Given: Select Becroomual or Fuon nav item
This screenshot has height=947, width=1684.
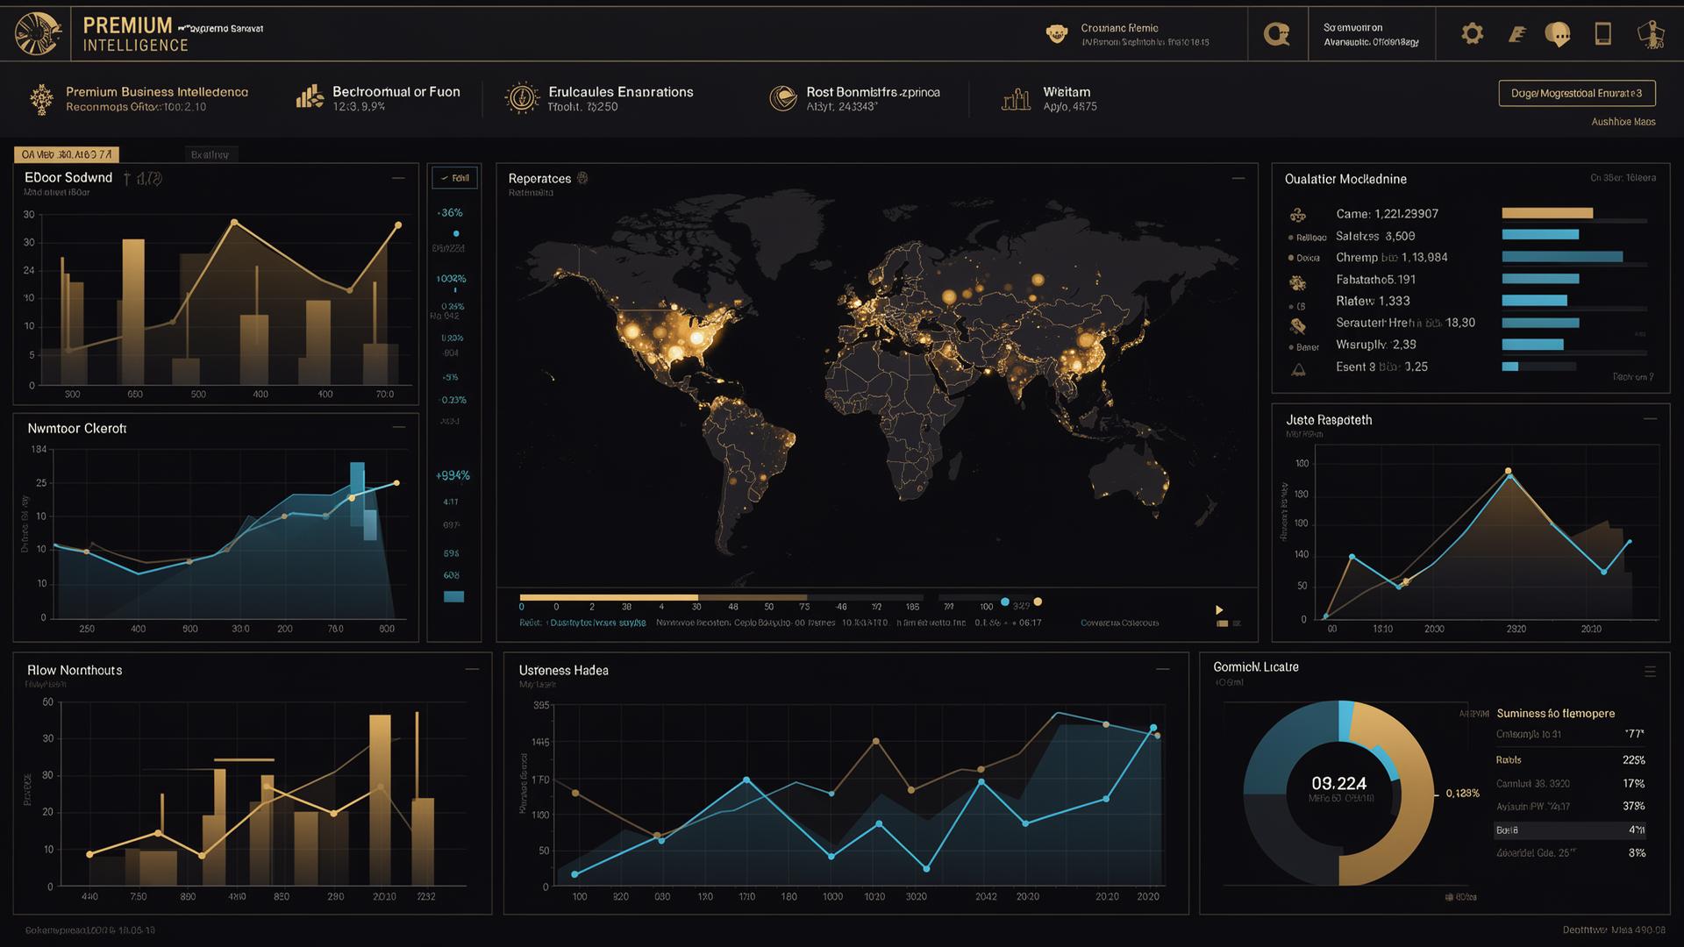Looking at the screenshot, I should [378, 98].
